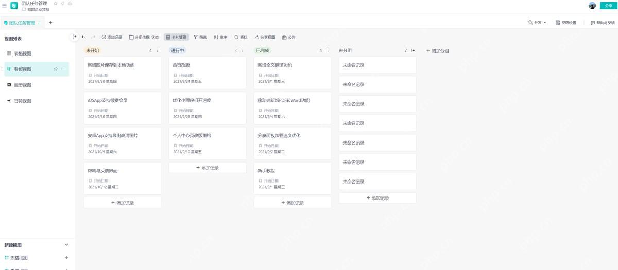Open the 新手教程 card
618x270 pixels.
point(293,178)
